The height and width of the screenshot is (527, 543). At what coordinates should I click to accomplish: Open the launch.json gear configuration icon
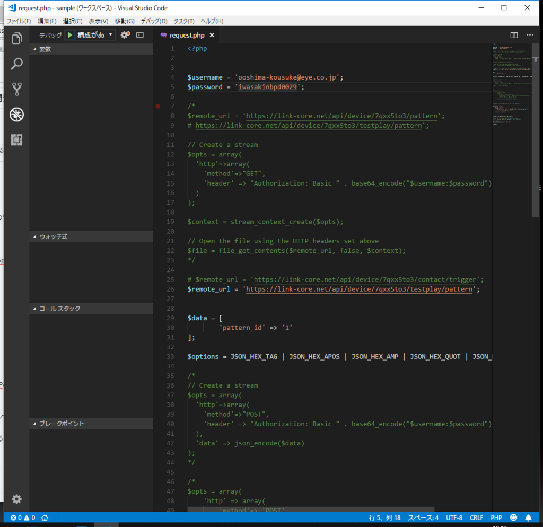click(x=125, y=35)
